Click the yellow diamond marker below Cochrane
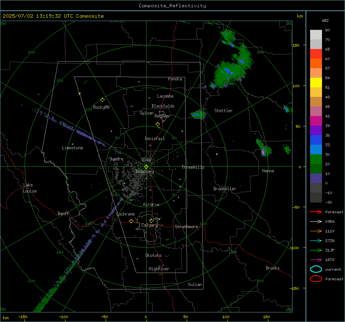The image size is (345, 322). pos(131,221)
